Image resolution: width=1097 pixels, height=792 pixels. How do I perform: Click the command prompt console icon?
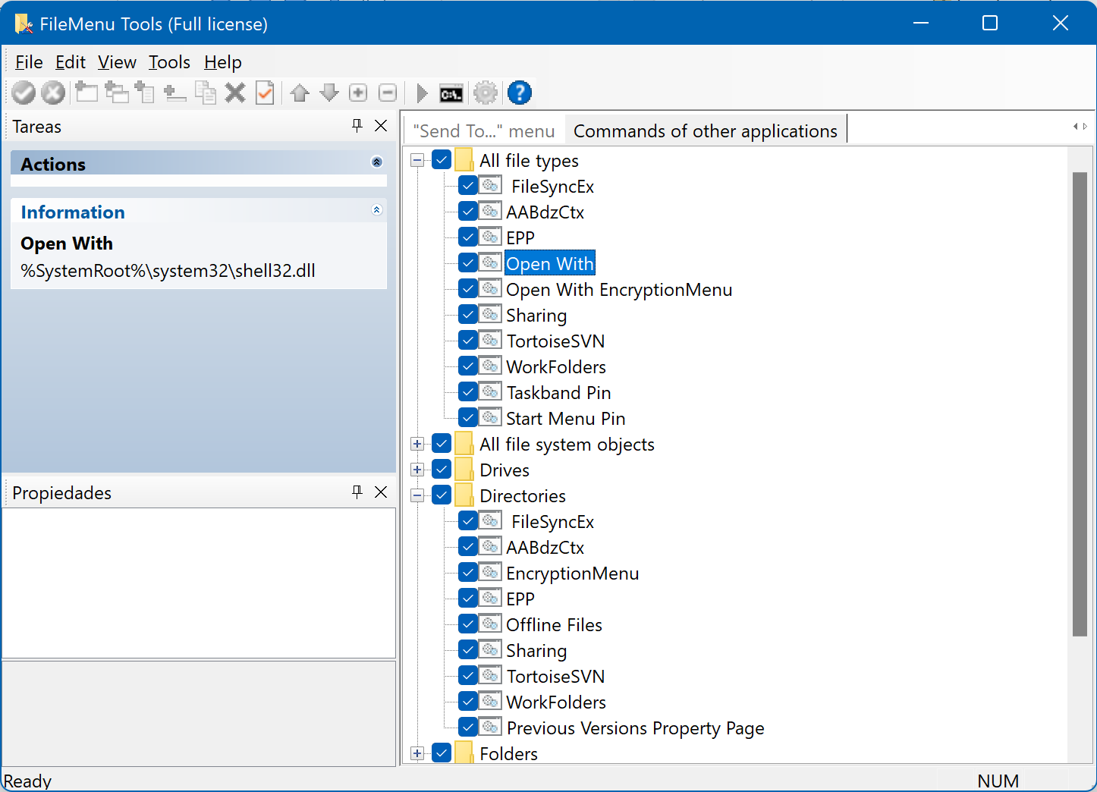click(x=451, y=93)
